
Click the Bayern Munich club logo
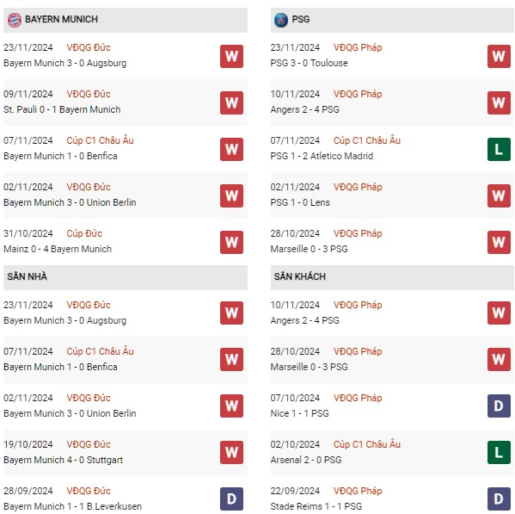click(15, 20)
